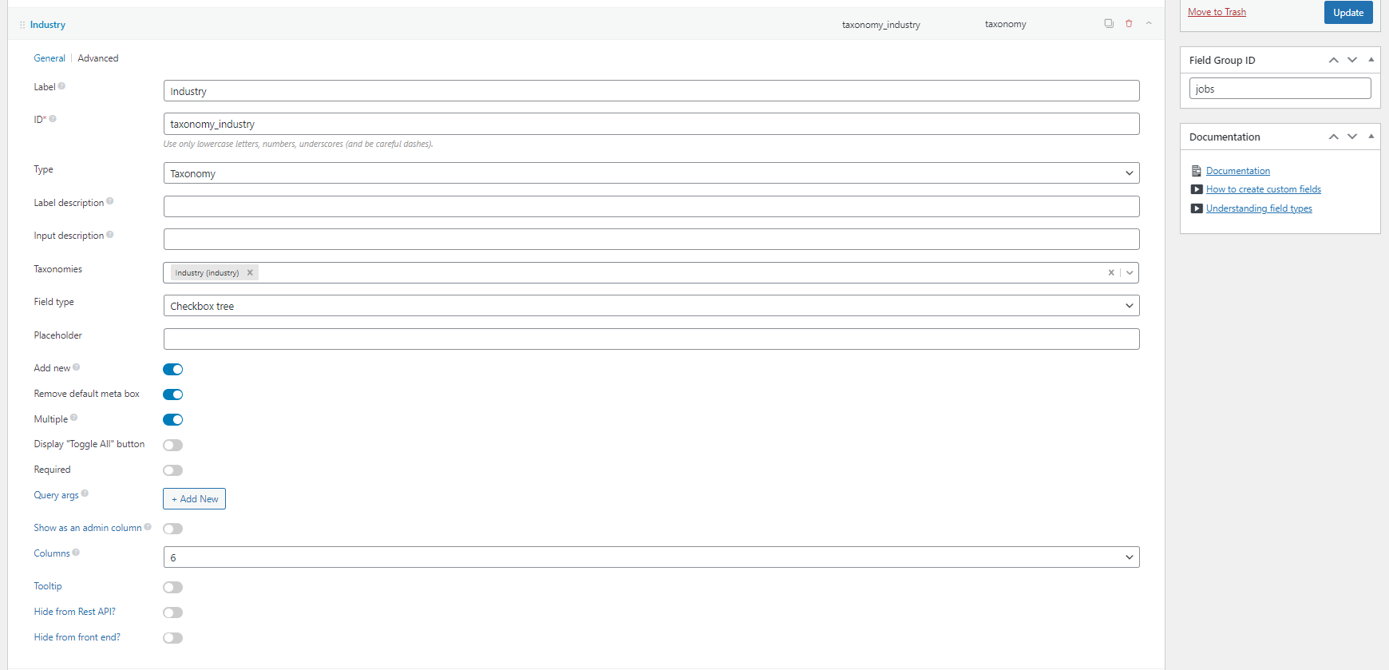Clear all selected taxonomies
This screenshot has height=670, width=1389.
tap(1110, 272)
